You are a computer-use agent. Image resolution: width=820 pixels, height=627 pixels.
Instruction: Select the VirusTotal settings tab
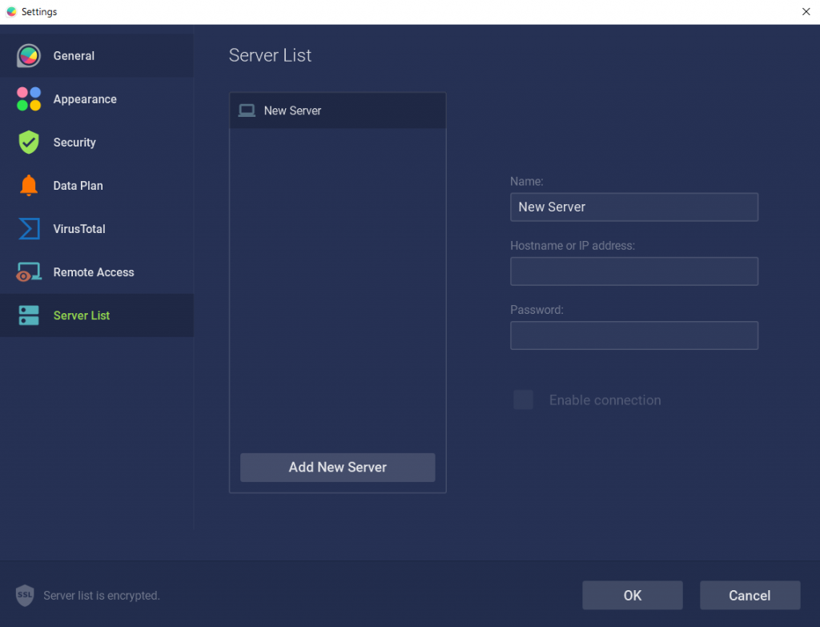point(97,229)
